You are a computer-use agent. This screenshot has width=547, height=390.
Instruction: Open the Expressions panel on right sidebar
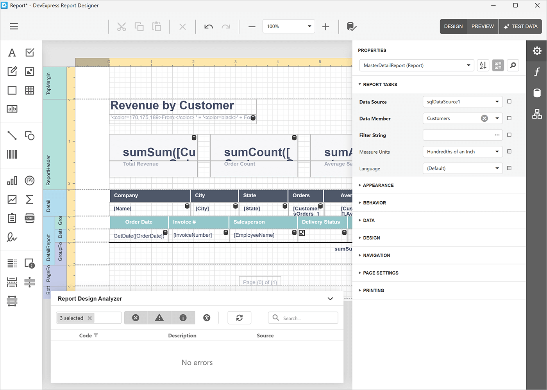pyautogui.click(x=537, y=72)
